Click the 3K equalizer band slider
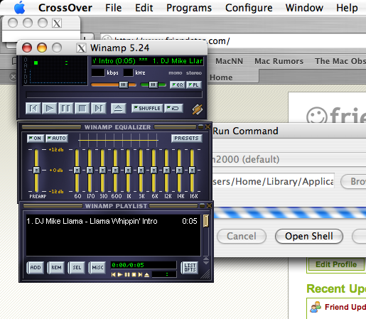The image size is (366, 319). (141, 171)
